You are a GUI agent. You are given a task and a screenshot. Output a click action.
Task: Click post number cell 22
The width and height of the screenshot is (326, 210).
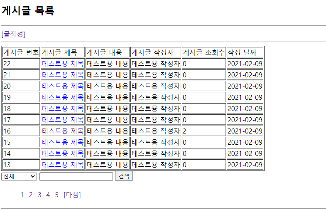coord(21,64)
